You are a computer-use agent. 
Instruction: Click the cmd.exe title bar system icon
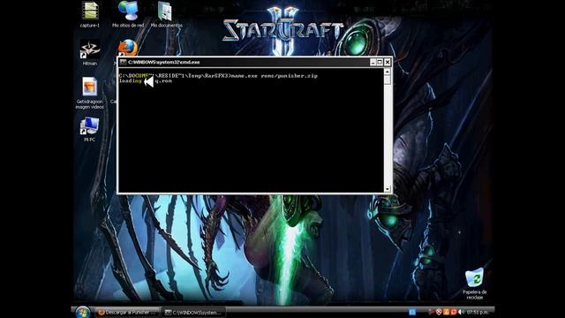pos(123,62)
